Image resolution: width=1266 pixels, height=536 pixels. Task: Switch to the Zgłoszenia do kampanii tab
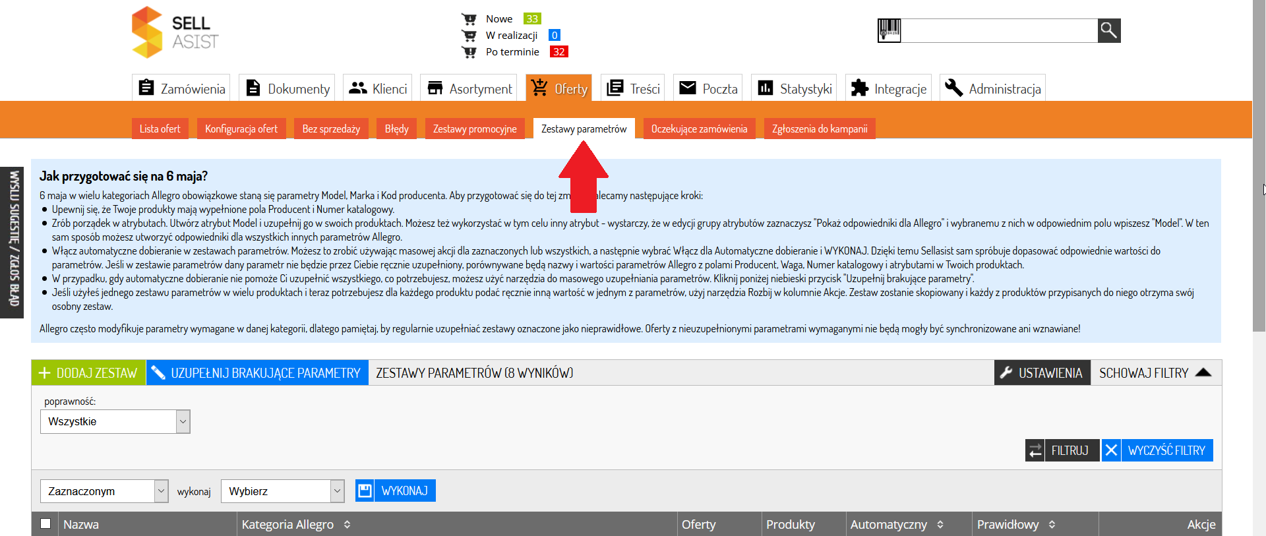coord(820,129)
